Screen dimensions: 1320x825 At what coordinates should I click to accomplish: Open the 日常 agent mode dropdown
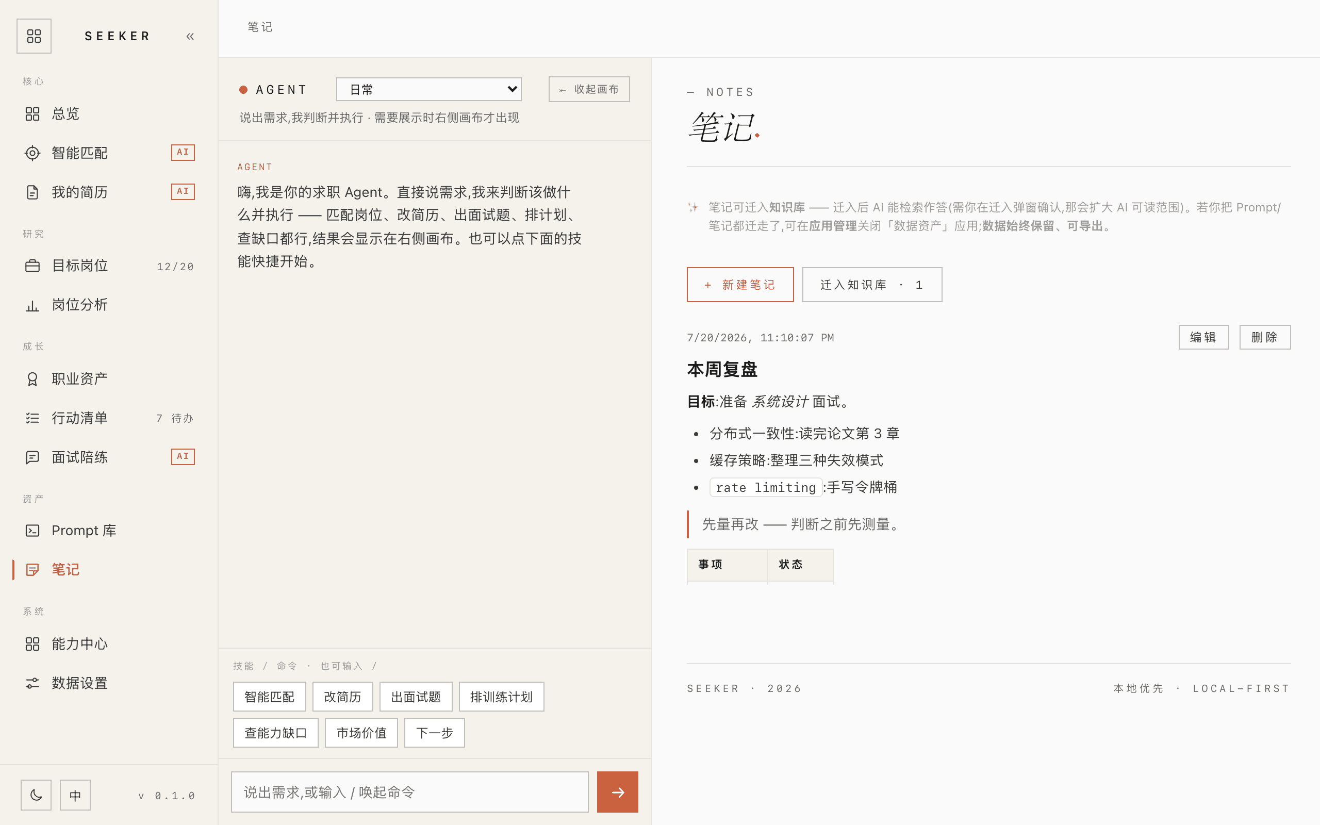tap(428, 89)
